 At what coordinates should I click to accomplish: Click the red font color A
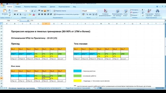click(34, 14)
